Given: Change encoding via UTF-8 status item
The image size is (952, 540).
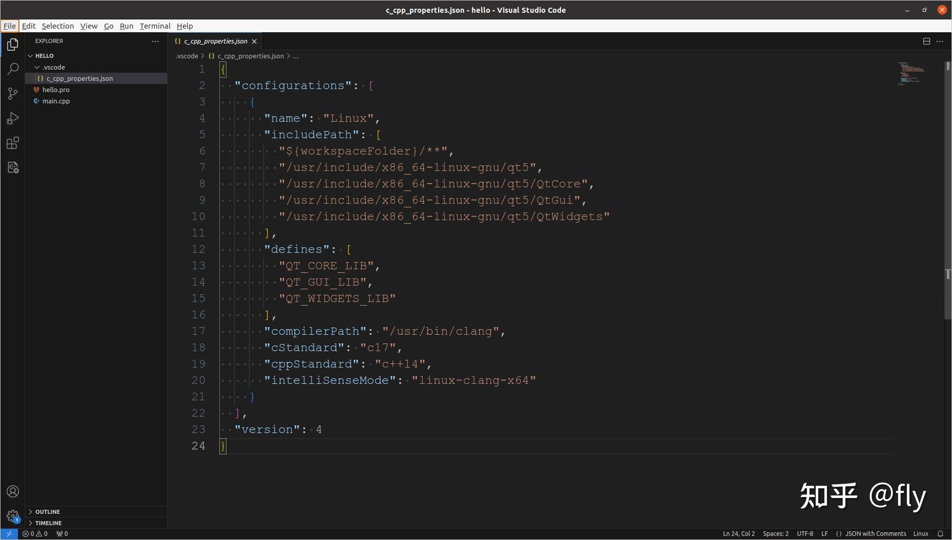Looking at the screenshot, I should 805,533.
